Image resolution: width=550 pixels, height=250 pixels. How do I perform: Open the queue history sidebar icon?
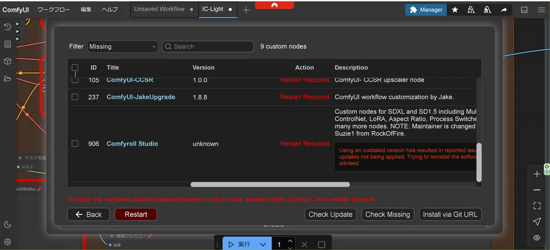pyautogui.click(x=7, y=27)
